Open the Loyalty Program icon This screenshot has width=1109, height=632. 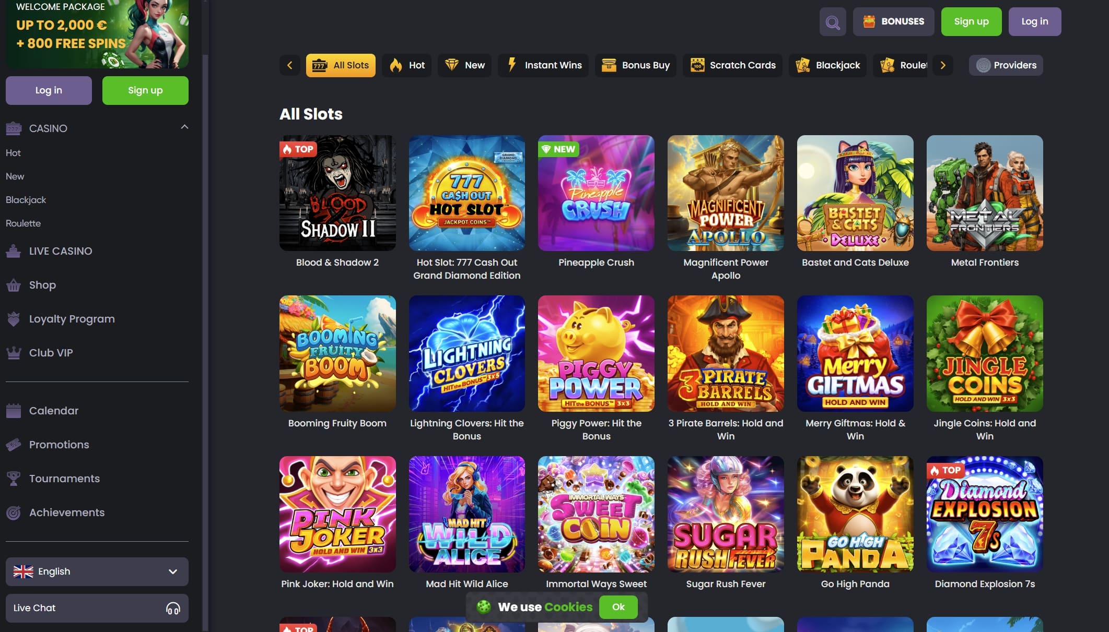click(x=14, y=319)
